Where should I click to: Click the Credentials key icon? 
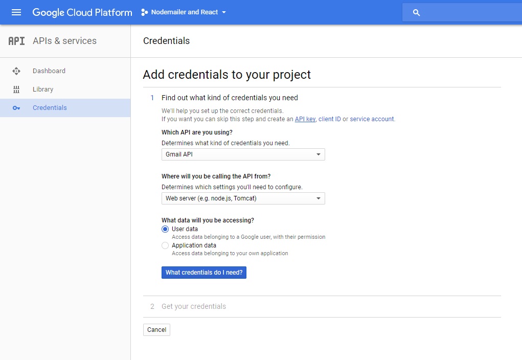(16, 108)
